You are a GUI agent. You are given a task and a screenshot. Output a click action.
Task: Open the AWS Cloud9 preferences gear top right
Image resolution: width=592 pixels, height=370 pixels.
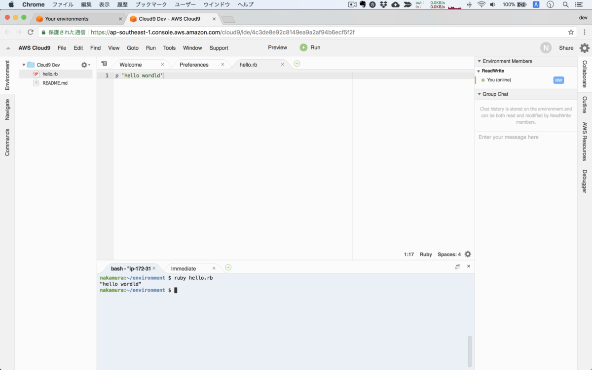point(584,48)
